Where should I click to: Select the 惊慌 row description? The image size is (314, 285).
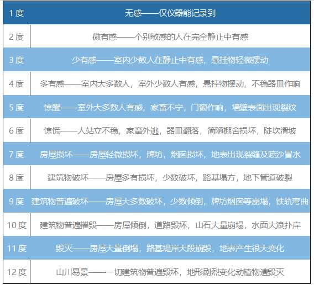[170, 131]
